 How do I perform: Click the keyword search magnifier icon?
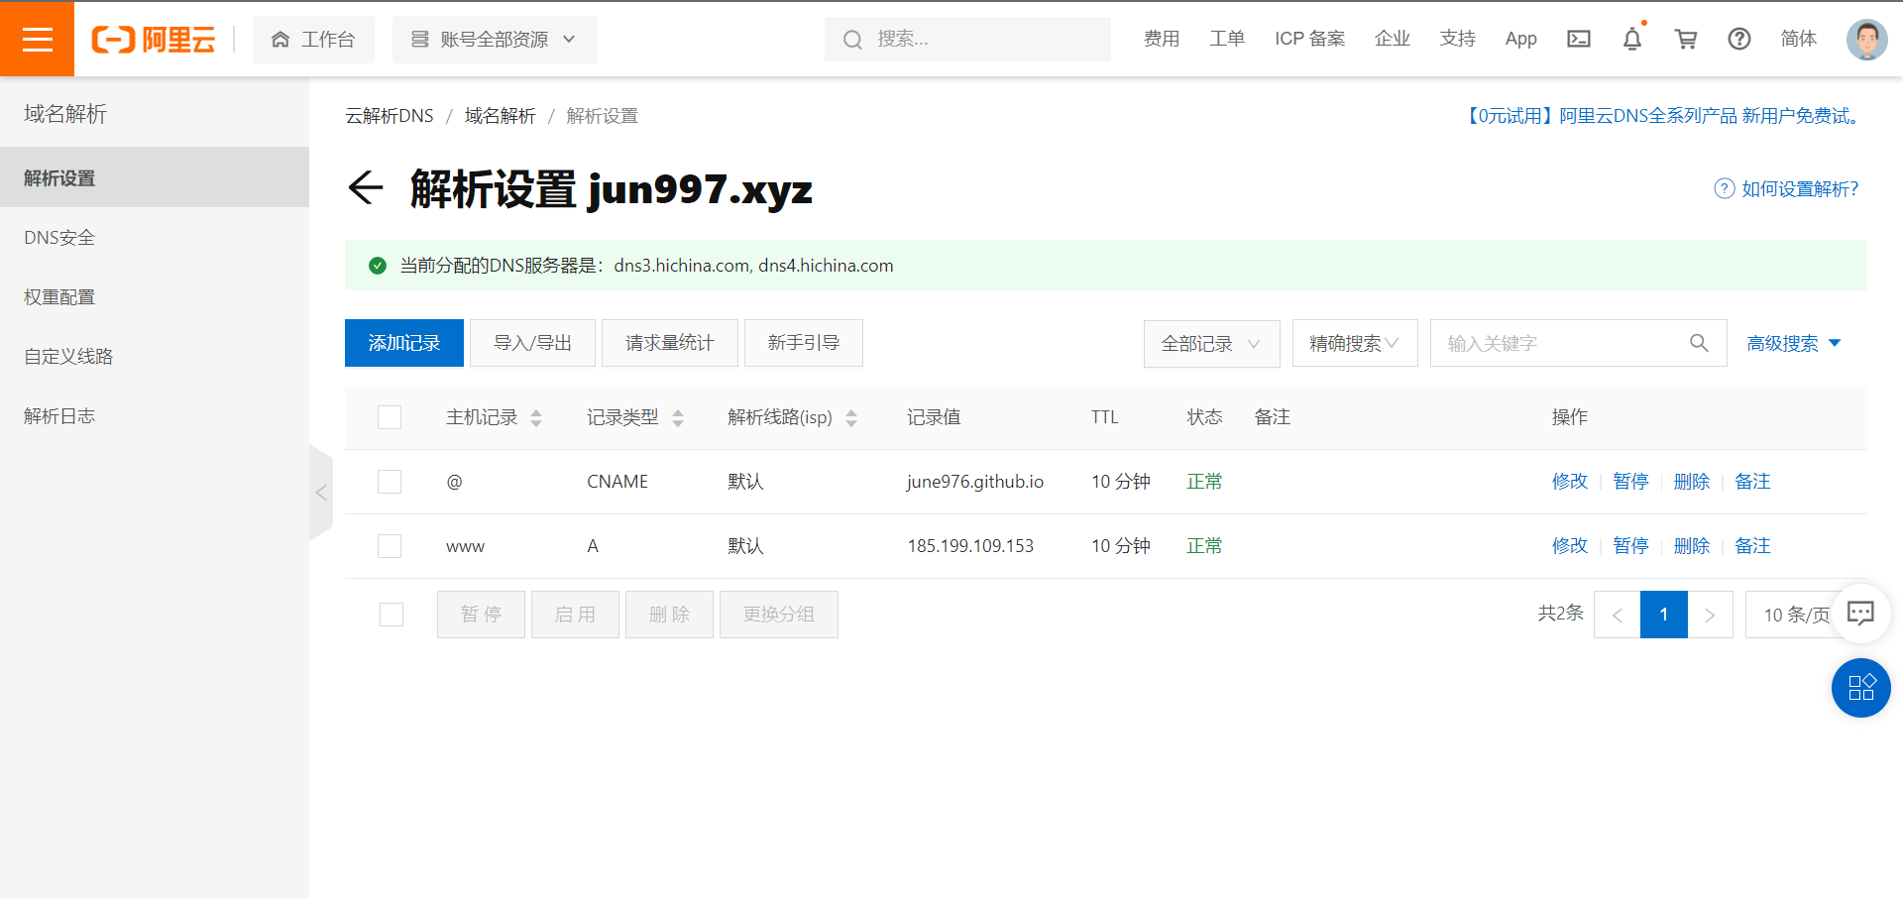pos(1699,343)
